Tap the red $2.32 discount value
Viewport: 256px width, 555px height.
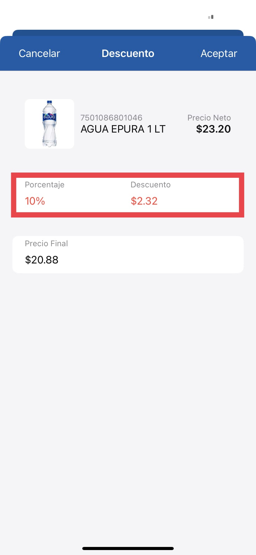(x=144, y=201)
